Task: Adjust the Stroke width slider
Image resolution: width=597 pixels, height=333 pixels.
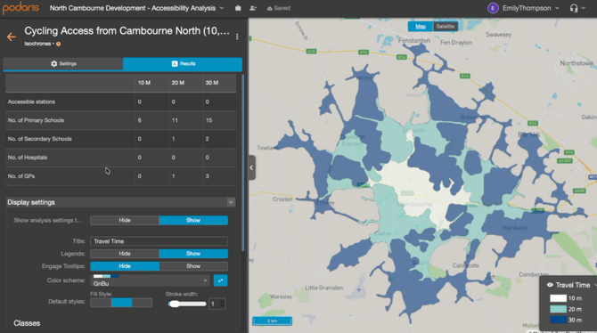Action: 186,304
